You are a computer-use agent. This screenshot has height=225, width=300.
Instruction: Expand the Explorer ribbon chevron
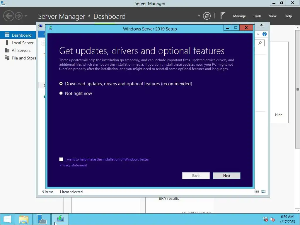point(258,34)
